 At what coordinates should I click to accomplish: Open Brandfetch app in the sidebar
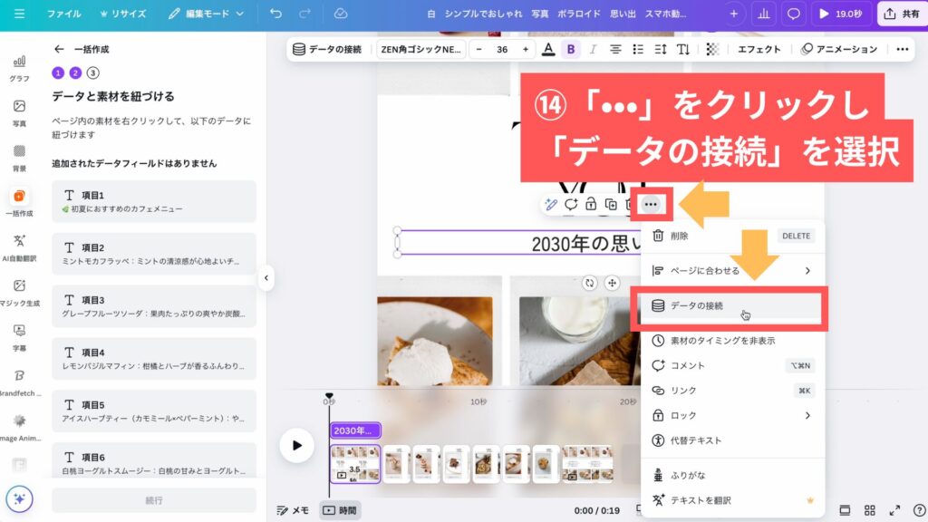tap(19, 383)
